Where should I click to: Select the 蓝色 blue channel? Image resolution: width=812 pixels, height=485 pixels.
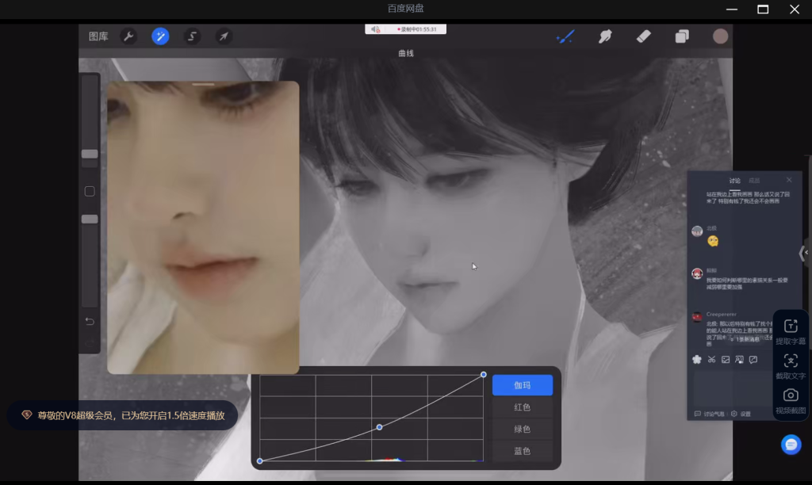[x=522, y=451]
